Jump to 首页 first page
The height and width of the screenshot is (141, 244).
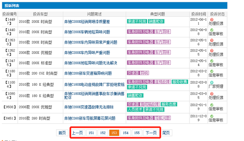click(x=62, y=133)
